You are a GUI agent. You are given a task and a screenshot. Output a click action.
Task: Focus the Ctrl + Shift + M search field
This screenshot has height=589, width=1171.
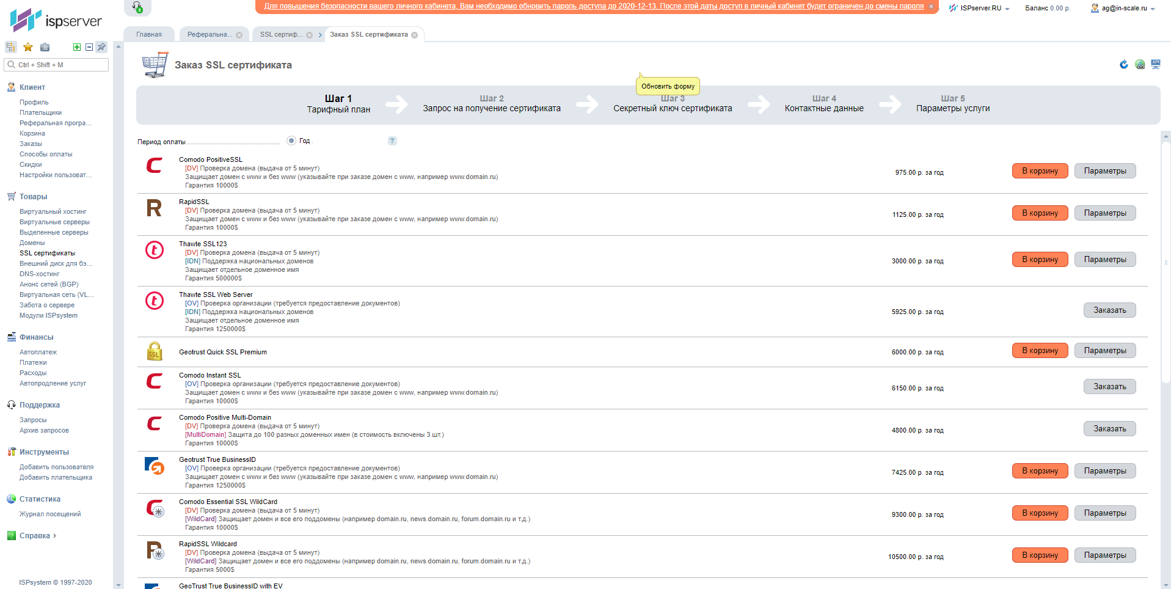pos(56,65)
